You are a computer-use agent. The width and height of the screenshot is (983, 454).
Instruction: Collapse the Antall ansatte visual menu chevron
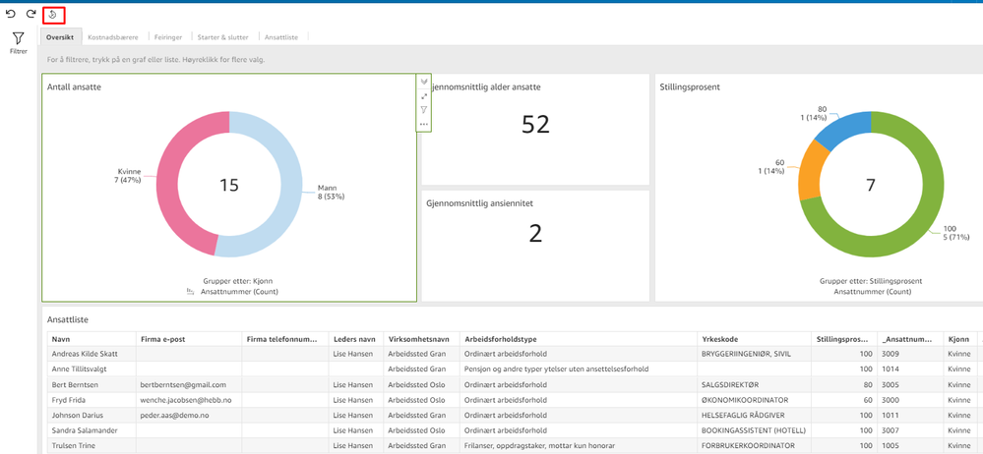pyautogui.click(x=424, y=83)
